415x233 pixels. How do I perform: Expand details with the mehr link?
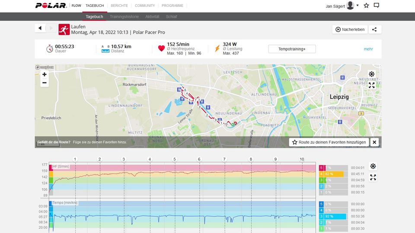[368, 49]
